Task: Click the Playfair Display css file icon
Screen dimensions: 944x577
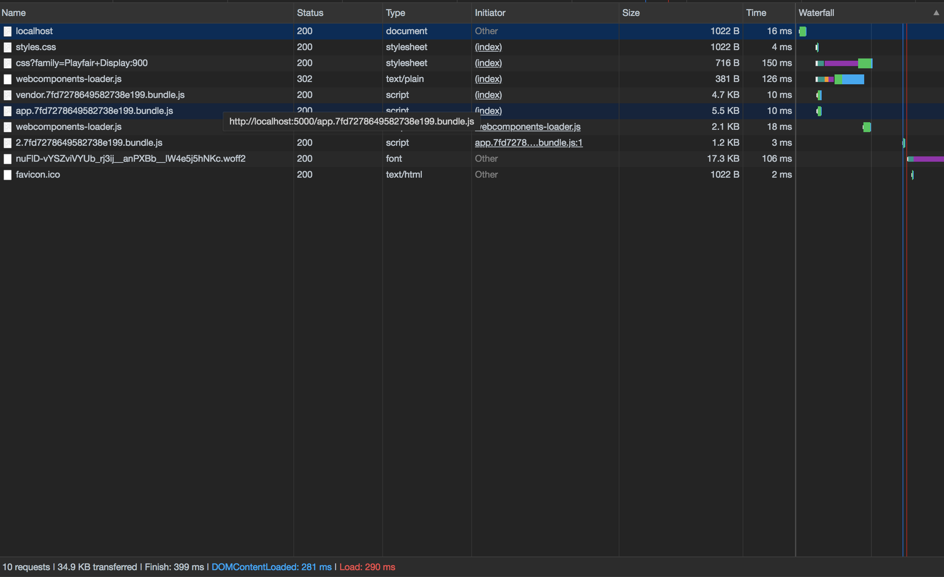Action: click(7, 63)
